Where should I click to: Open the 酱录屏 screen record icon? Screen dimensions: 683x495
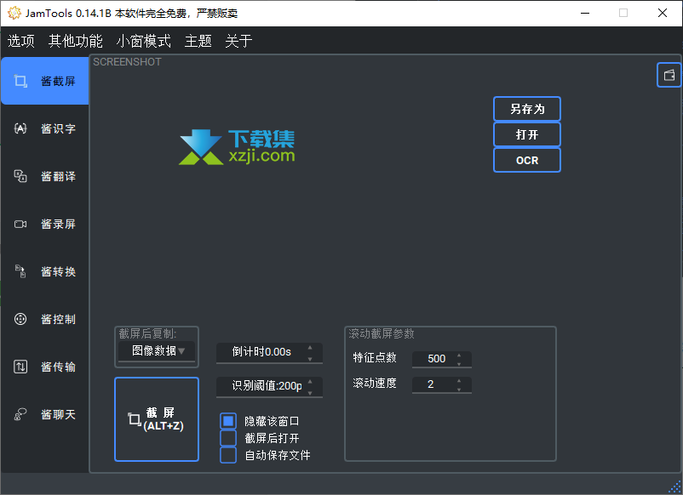point(20,224)
